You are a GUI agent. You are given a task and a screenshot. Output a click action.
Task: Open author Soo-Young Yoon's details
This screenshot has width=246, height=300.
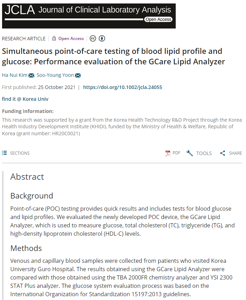click(55, 75)
